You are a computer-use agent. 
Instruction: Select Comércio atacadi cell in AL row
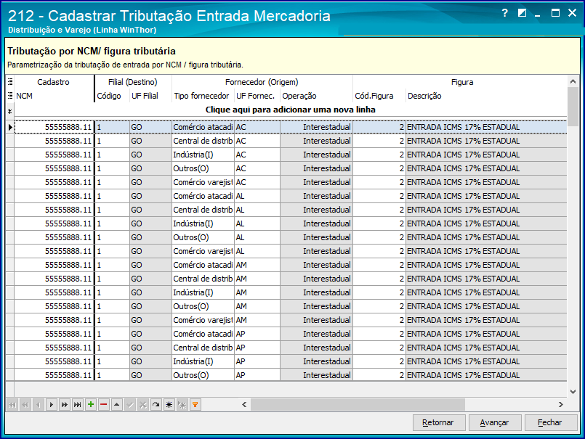coord(203,196)
